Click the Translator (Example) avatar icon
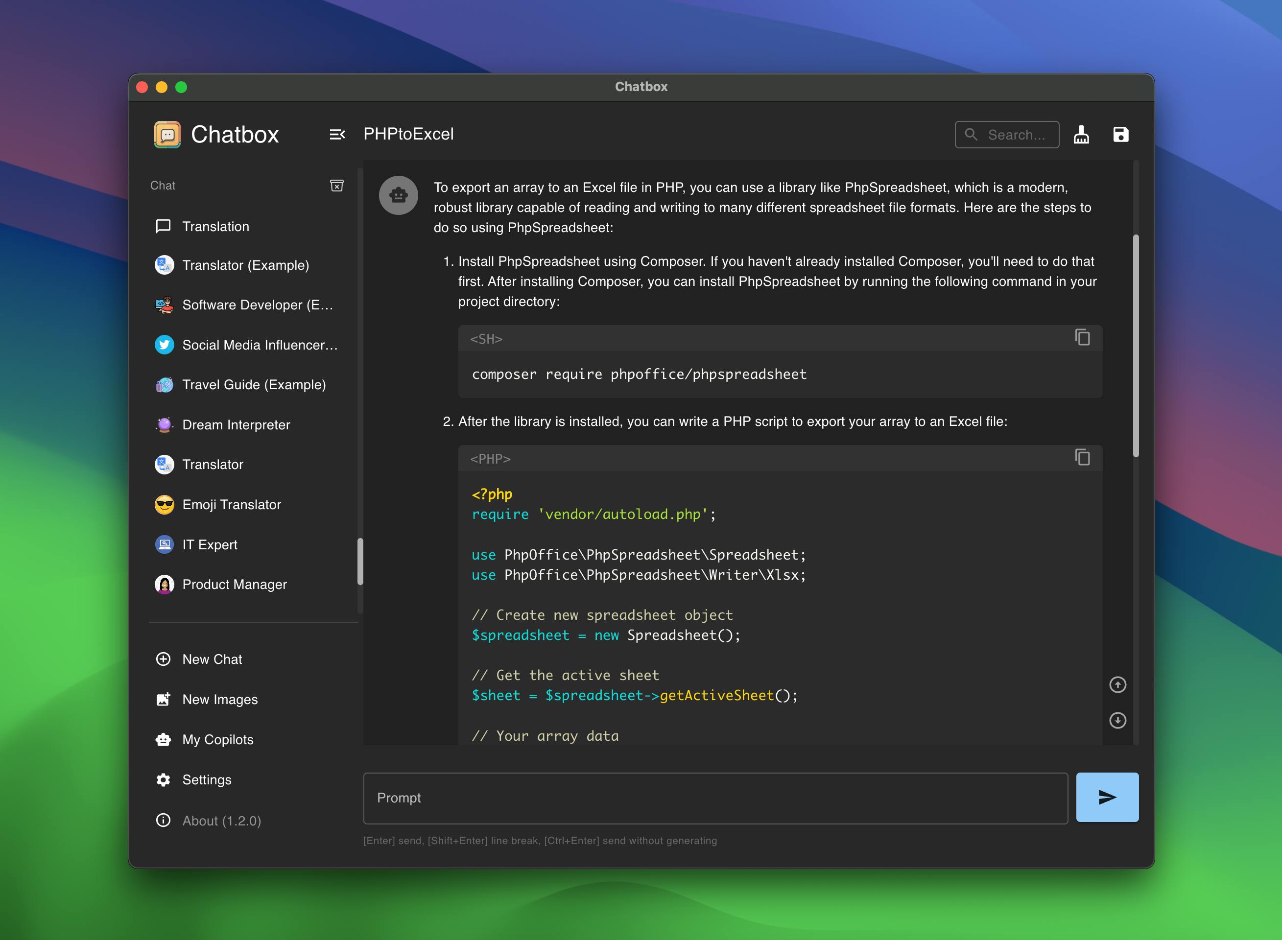 tap(165, 264)
